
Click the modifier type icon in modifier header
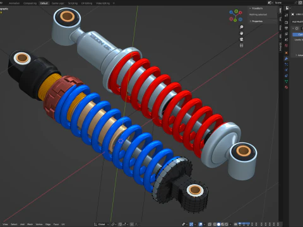pos(297,28)
